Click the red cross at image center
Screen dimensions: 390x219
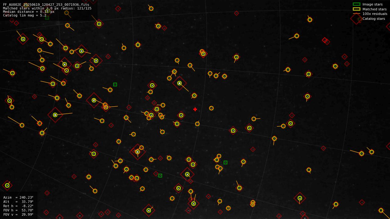195,109
